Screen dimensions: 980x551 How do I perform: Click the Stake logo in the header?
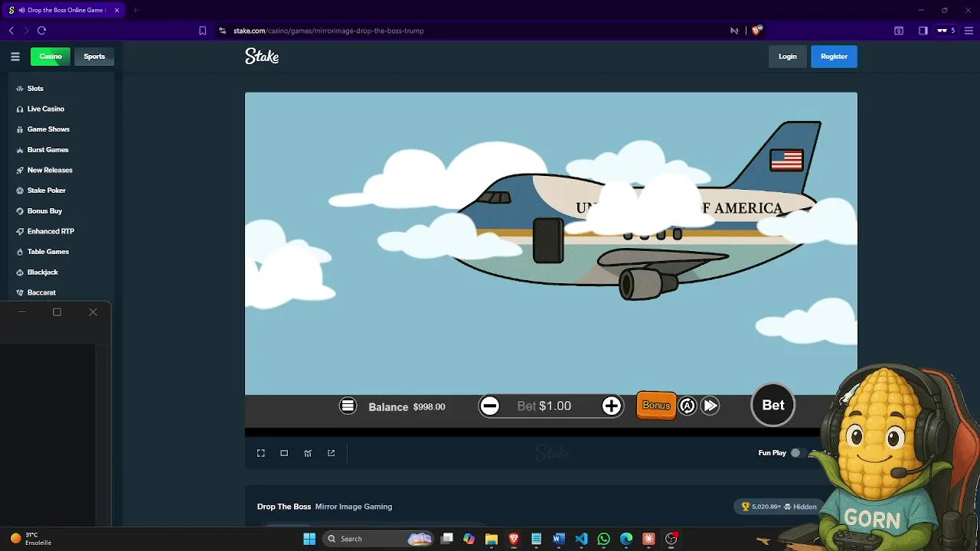tap(262, 57)
